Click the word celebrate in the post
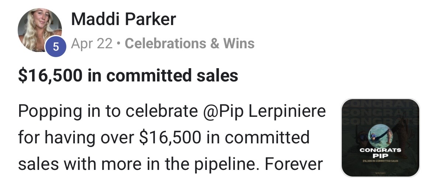This screenshot has width=431, height=192. [162, 111]
